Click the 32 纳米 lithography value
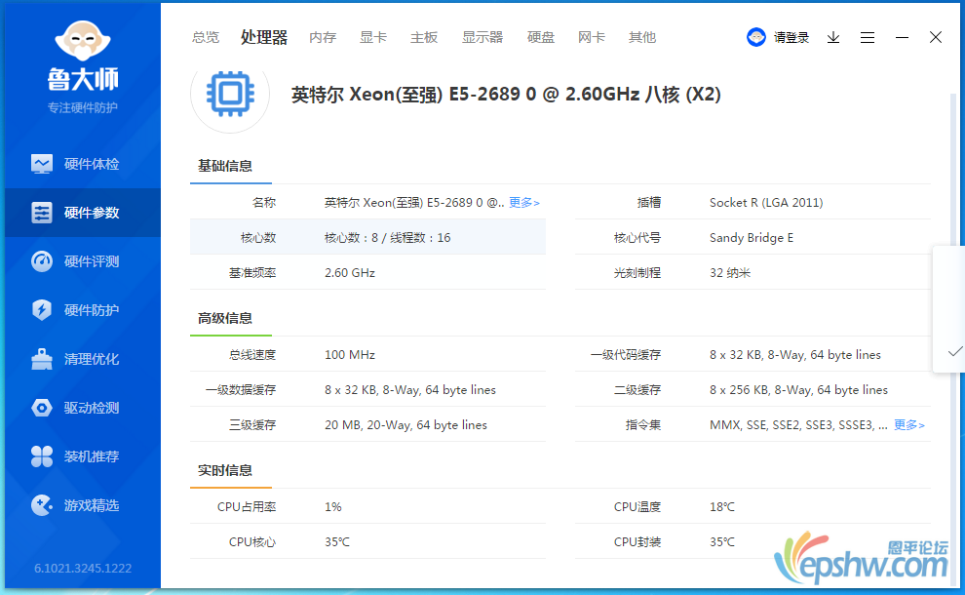 click(x=730, y=273)
